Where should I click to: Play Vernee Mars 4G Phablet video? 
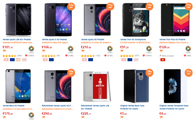click(31, 115)
